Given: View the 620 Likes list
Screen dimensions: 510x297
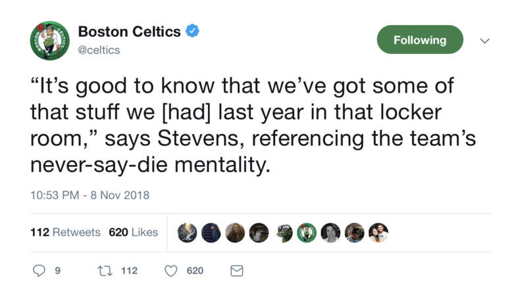Looking at the screenshot, I should click(134, 233).
